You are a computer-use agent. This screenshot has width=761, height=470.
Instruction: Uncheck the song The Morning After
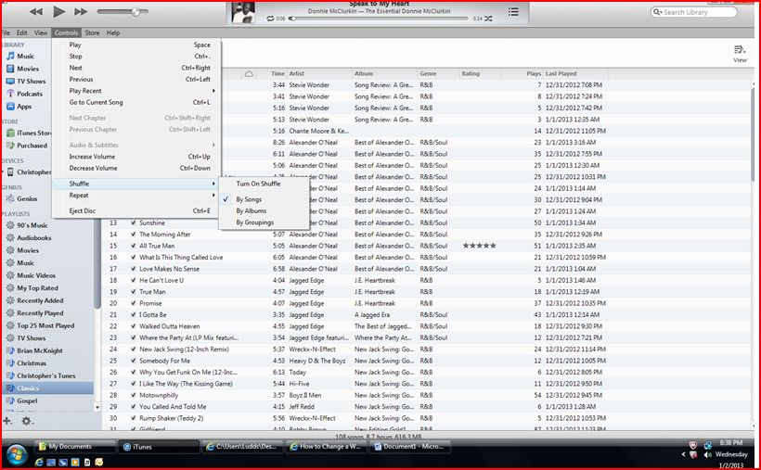coord(133,235)
